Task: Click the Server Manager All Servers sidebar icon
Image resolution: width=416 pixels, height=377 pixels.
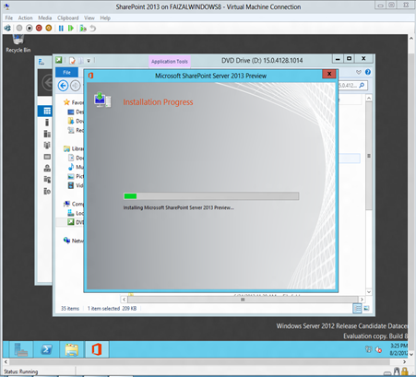Action: [47, 134]
